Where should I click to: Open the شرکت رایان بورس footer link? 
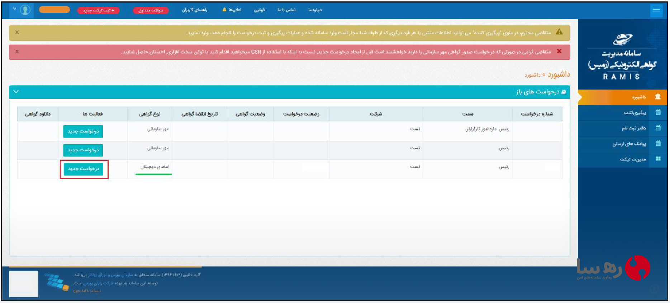tap(99, 283)
